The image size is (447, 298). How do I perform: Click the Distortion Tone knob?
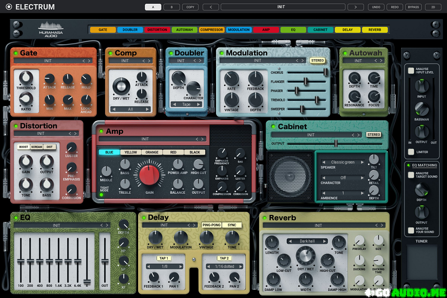coord(26,185)
